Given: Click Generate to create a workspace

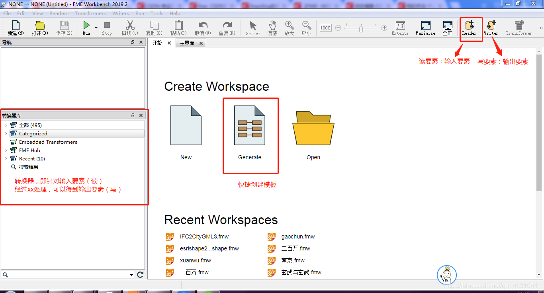Looking at the screenshot, I should [x=250, y=125].
